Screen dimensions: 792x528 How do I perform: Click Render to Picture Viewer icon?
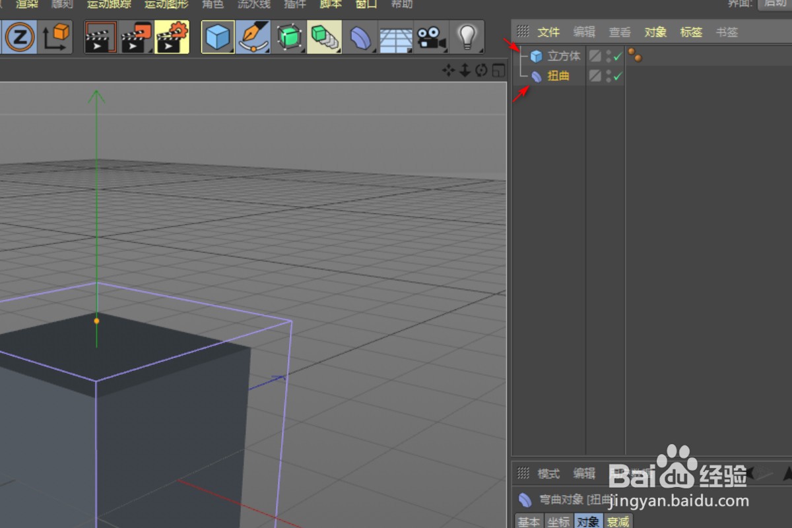point(136,37)
